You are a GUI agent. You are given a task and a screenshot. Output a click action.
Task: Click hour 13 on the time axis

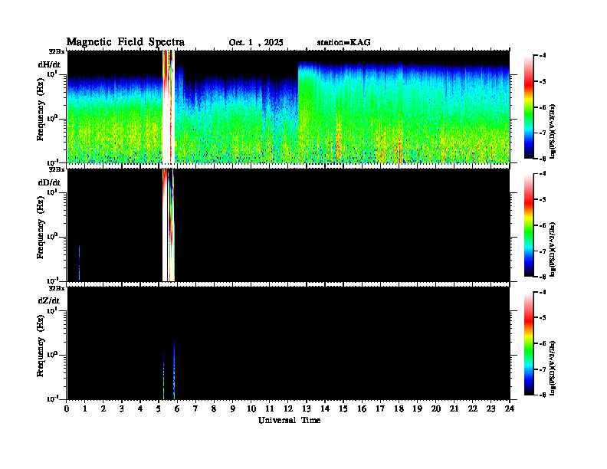pyautogui.click(x=307, y=409)
